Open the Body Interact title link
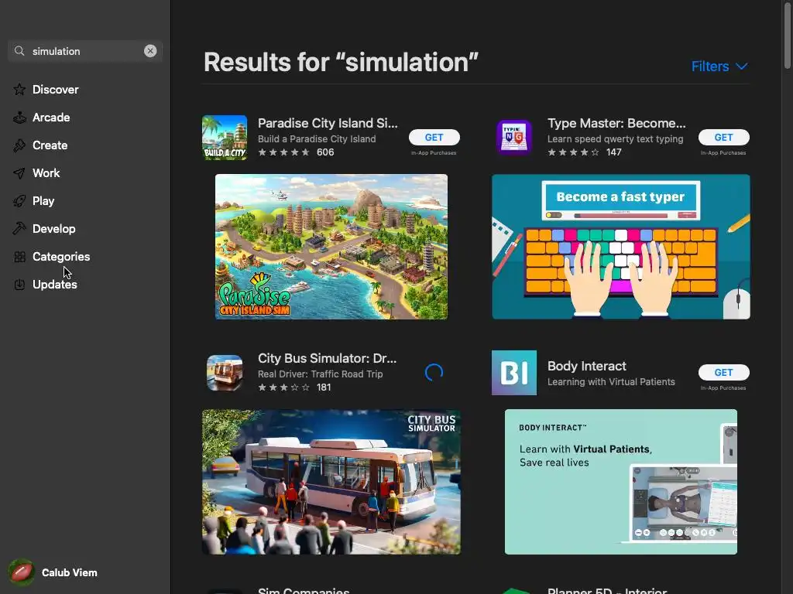This screenshot has width=793, height=594. point(587,366)
